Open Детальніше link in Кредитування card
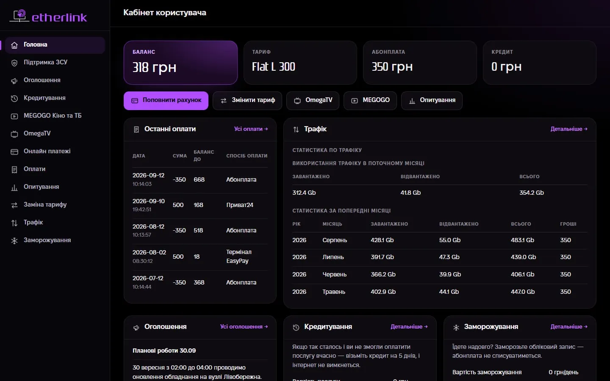The width and height of the screenshot is (610, 381). [409, 327]
